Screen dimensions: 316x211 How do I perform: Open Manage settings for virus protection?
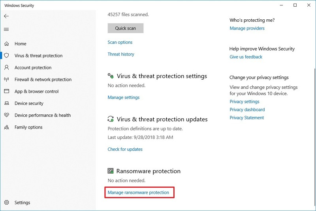point(124,97)
